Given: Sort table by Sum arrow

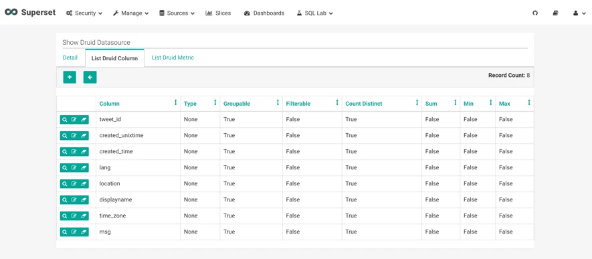Looking at the screenshot, I should 456,102.
